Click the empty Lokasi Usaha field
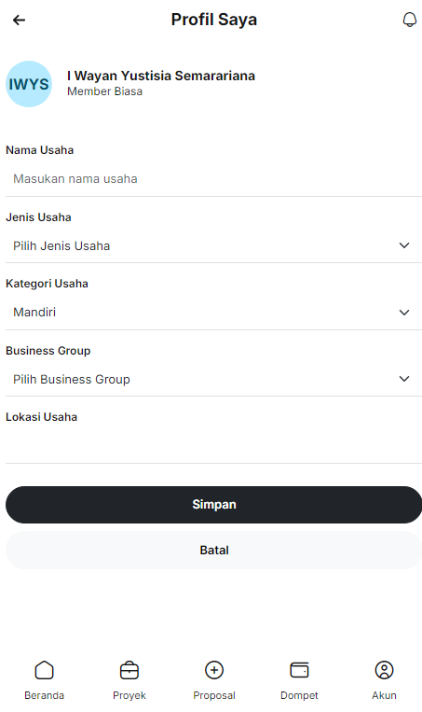 pos(214,446)
